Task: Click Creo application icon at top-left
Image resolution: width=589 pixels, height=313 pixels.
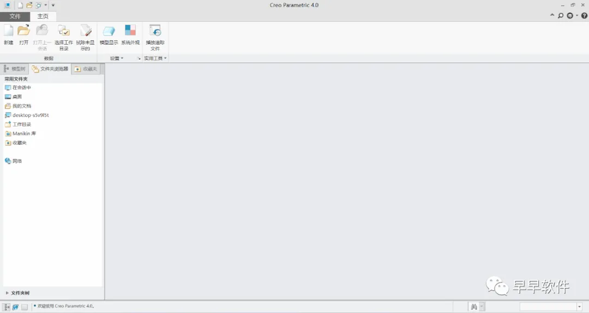Action: (x=8, y=5)
